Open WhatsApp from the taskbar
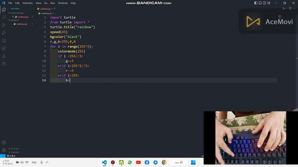This screenshot has width=298, height=167. [x=130, y=162]
